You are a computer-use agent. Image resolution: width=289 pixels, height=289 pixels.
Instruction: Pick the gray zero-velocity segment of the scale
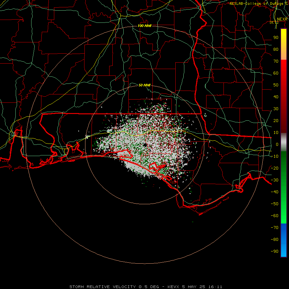pos(284,142)
